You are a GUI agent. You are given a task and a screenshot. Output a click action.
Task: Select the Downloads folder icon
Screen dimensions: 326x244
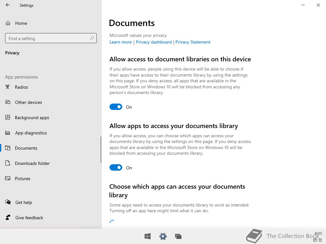(8, 163)
